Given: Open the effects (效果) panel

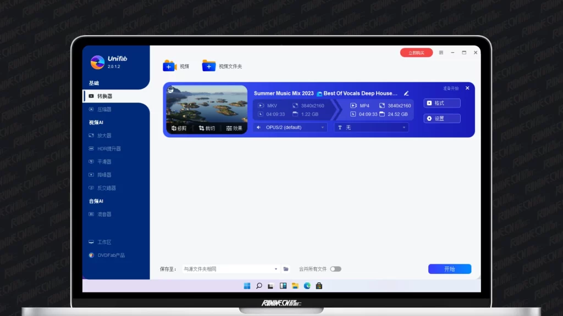Looking at the screenshot, I should (234, 128).
